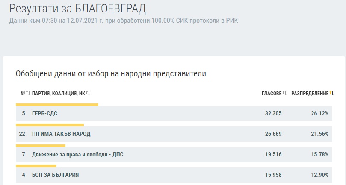This screenshot has width=346, height=185.
Task: Select the ГЕРБ-СДС row
Action: (174, 113)
